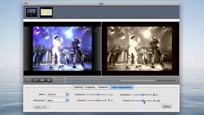This screenshot has height=115, width=204.
Task: Switch to the Cropping tab
Action: point(90,87)
